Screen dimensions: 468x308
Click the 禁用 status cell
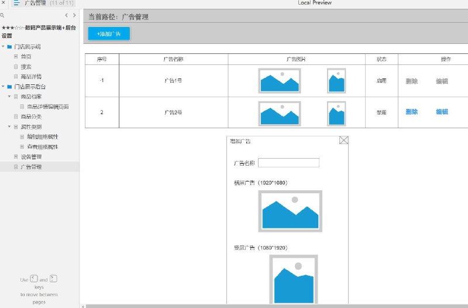[381, 112]
